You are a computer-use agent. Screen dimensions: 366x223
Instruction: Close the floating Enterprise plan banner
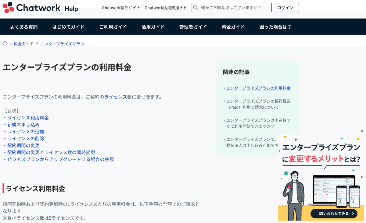[x=362, y=131]
